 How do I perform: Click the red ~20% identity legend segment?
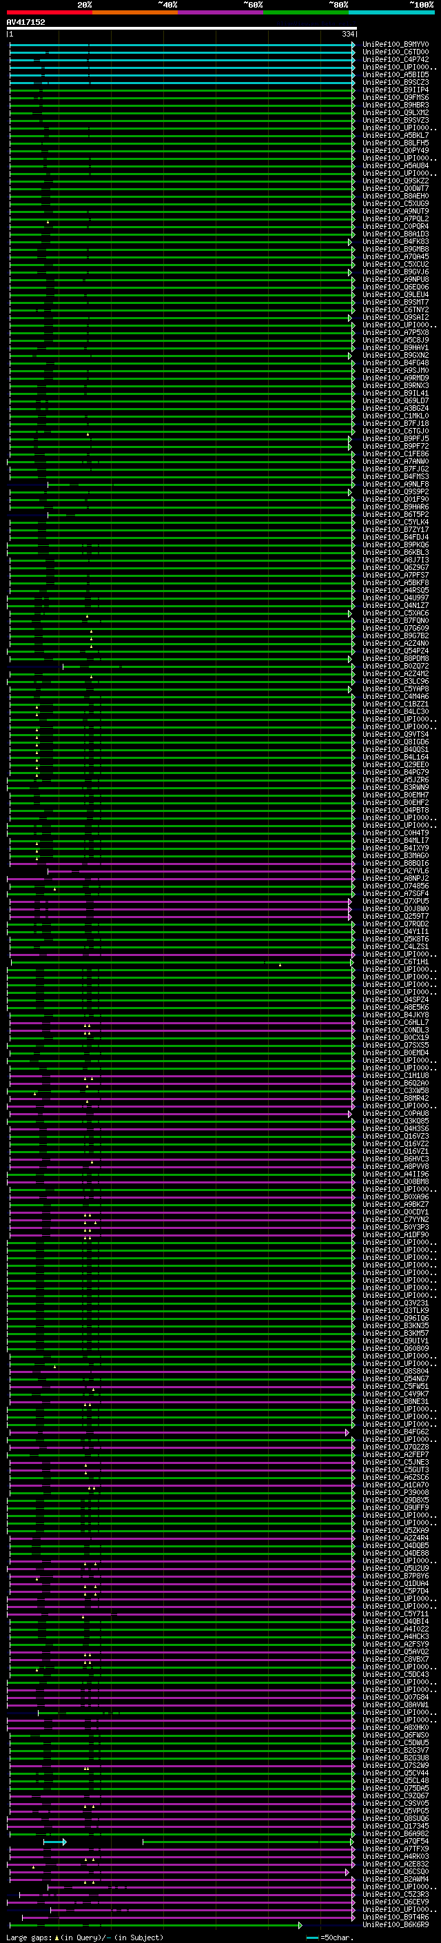[x=50, y=12]
